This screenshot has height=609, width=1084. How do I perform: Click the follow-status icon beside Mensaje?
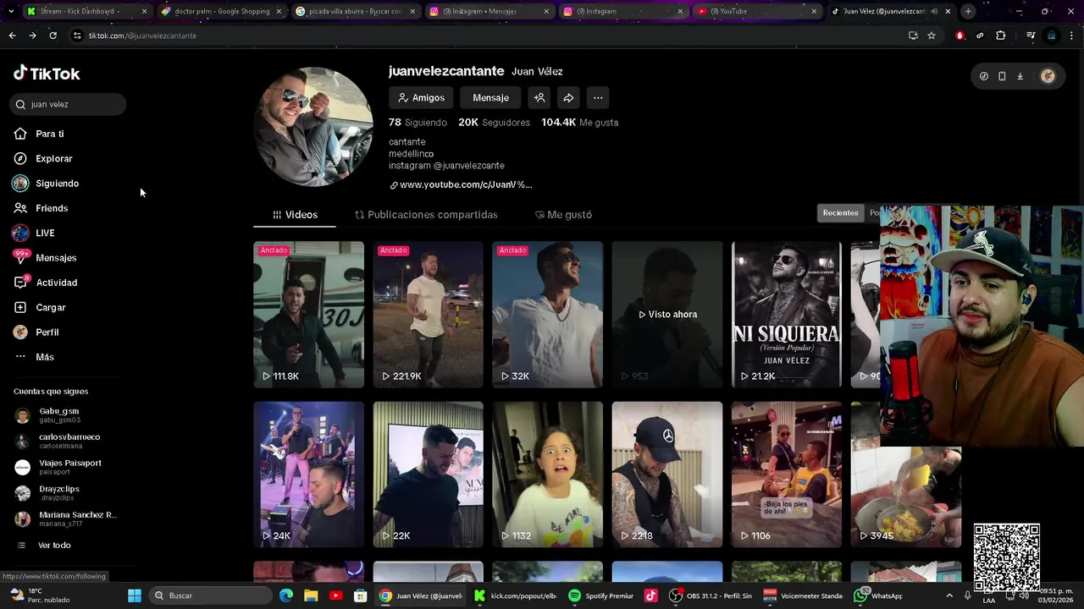pyautogui.click(x=539, y=98)
